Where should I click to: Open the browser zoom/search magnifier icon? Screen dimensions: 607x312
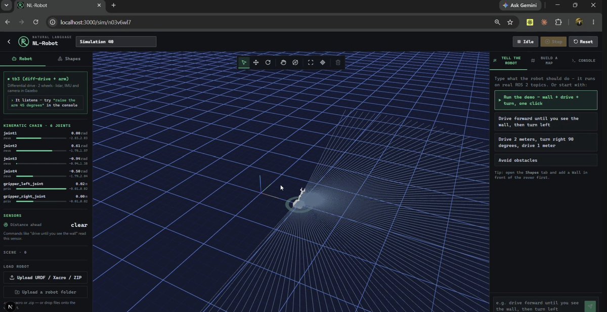pos(497,22)
